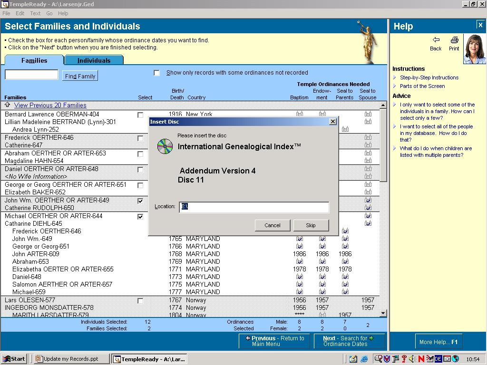Open Parts of the Screen help link
Image resolution: width=487 pixels, height=365 pixels.
(422, 86)
